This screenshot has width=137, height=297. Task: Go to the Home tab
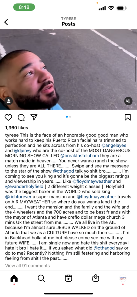(x=14, y=278)
